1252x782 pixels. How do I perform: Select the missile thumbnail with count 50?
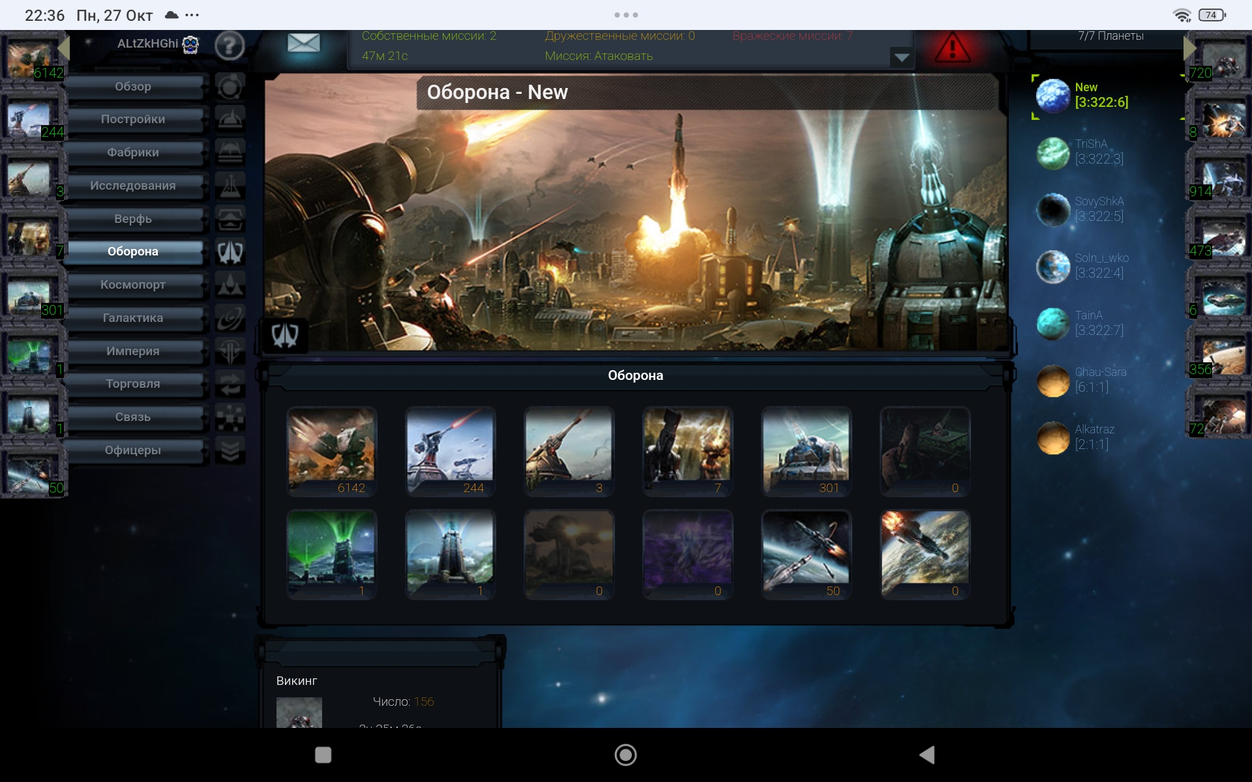tap(806, 554)
